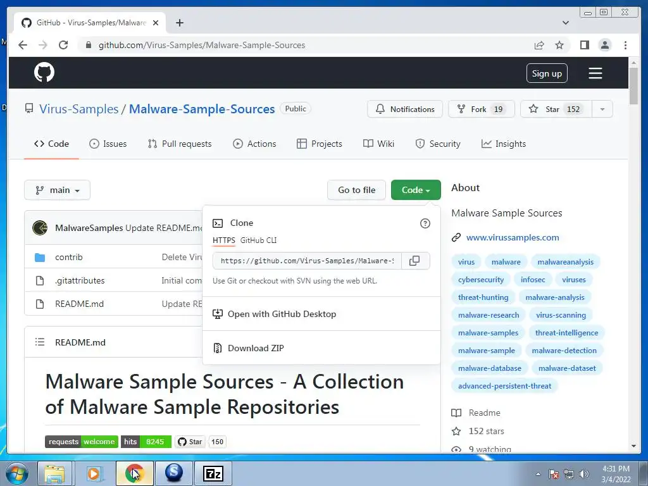Click the browser address bar URL

(202, 45)
